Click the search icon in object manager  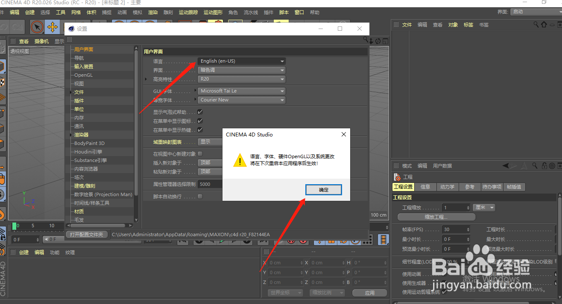[536, 25]
